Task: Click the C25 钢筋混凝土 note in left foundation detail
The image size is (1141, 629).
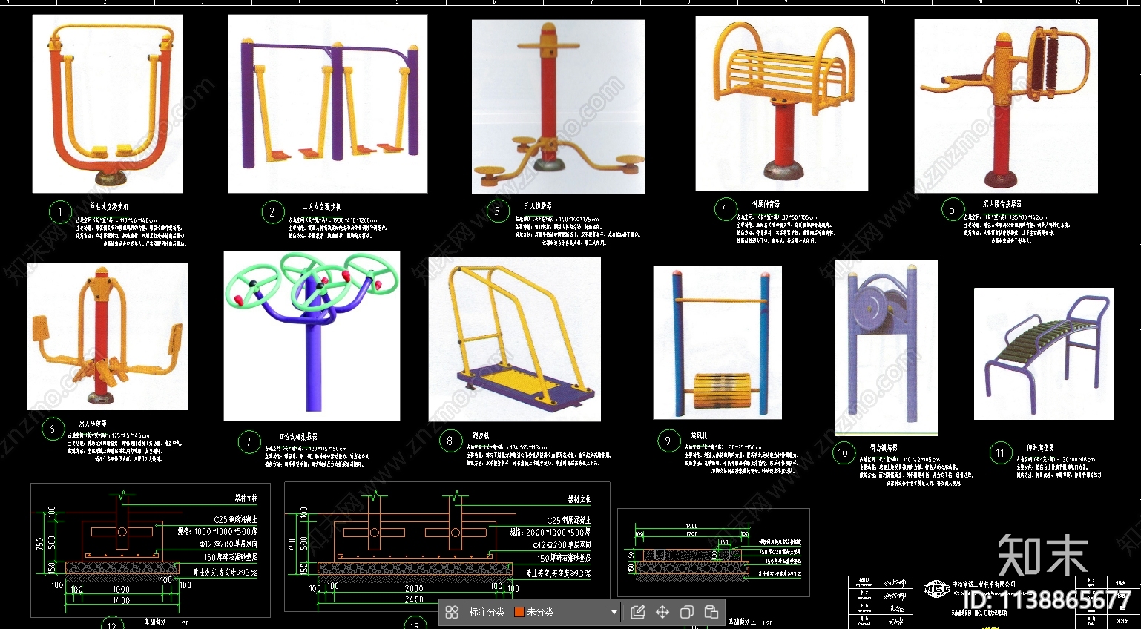Action: 235,520
